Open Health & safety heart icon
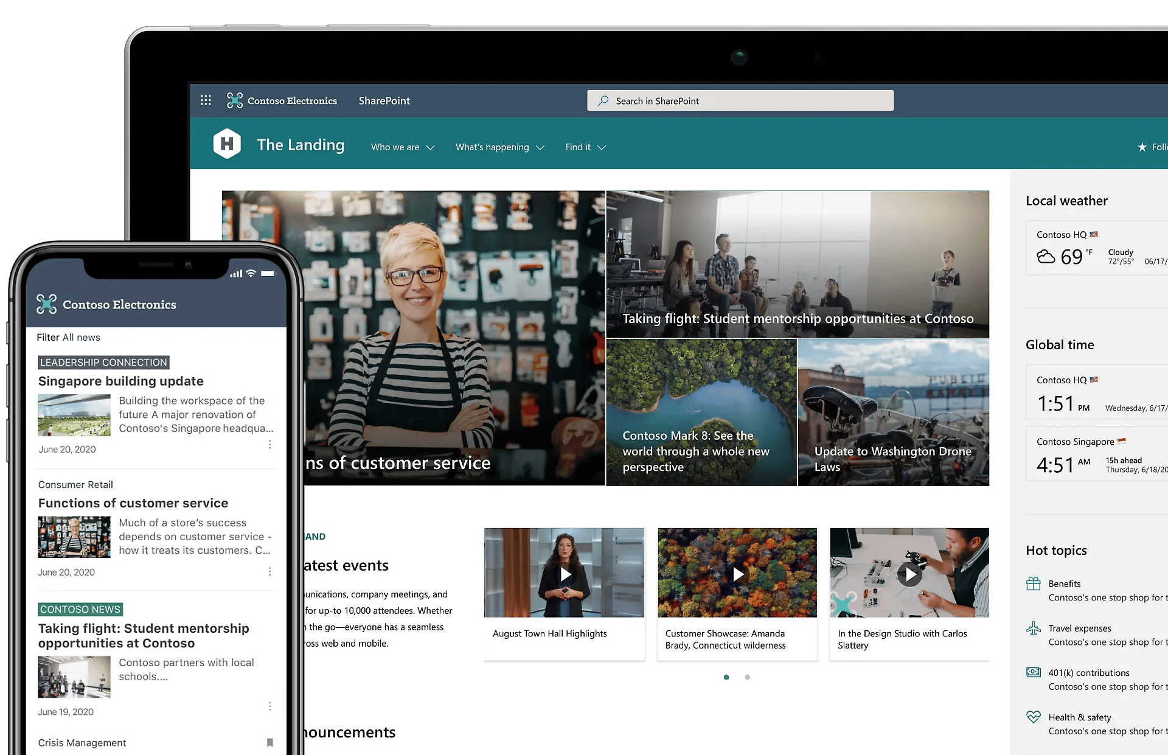 (1033, 717)
